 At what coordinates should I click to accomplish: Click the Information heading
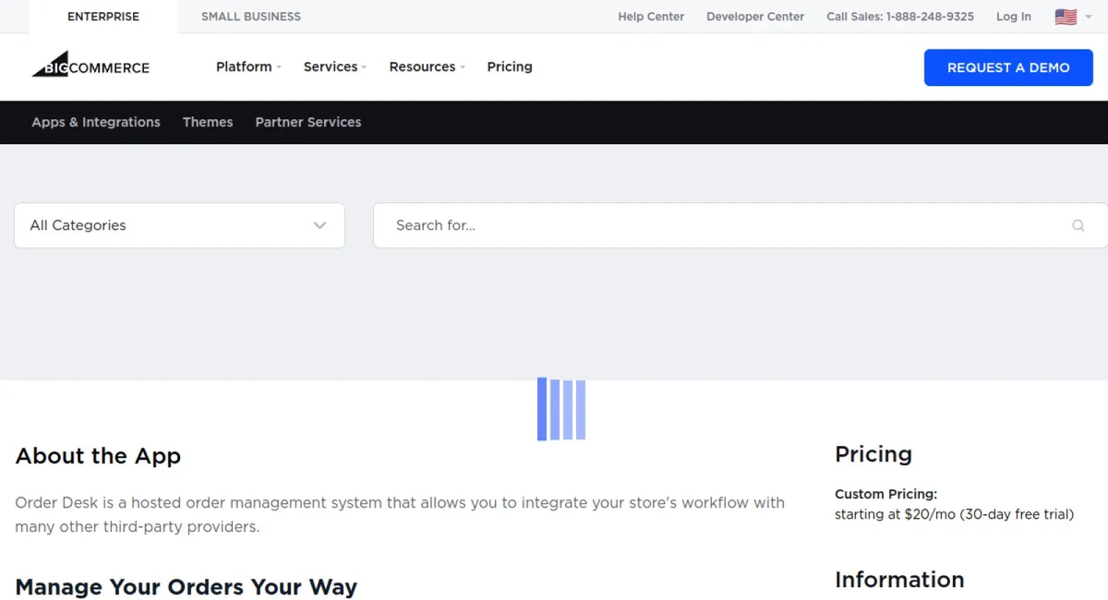899,580
